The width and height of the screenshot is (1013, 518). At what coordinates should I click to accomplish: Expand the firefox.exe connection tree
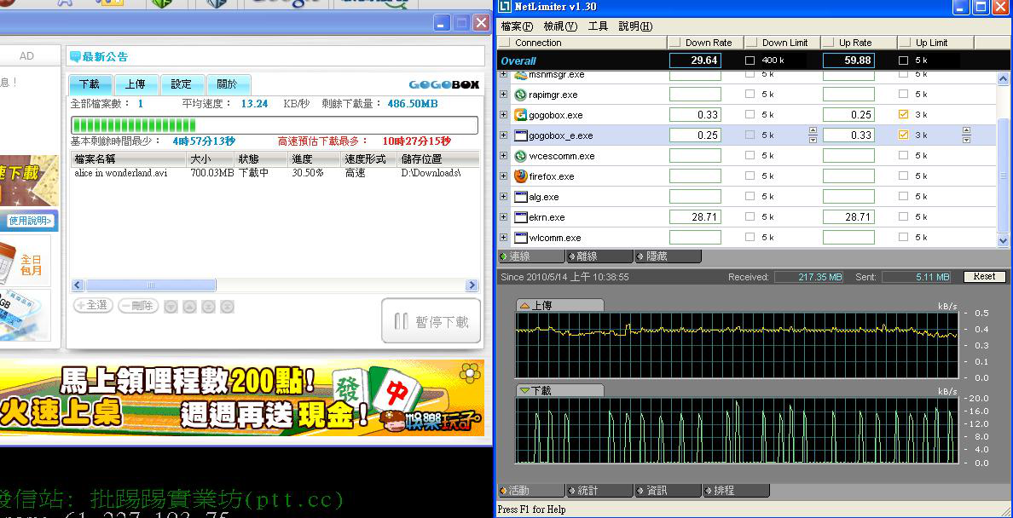(x=503, y=176)
